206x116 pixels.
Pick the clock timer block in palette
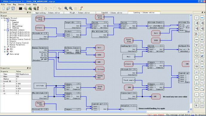point(196,83)
